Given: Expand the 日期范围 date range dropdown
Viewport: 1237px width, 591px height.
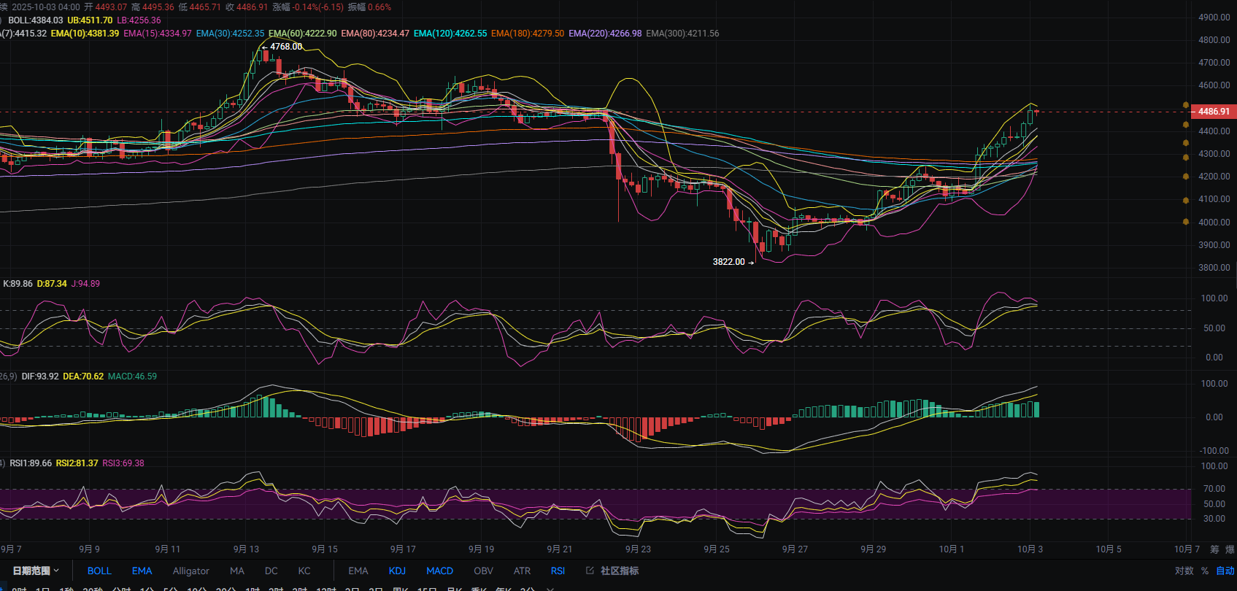Looking at the screenshot, I should (x=35, y=571).
